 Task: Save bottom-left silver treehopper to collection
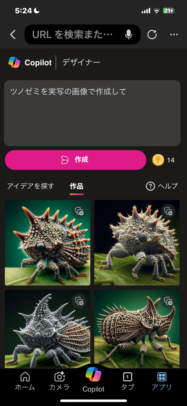pyautogui.click(x=79, y=301)
